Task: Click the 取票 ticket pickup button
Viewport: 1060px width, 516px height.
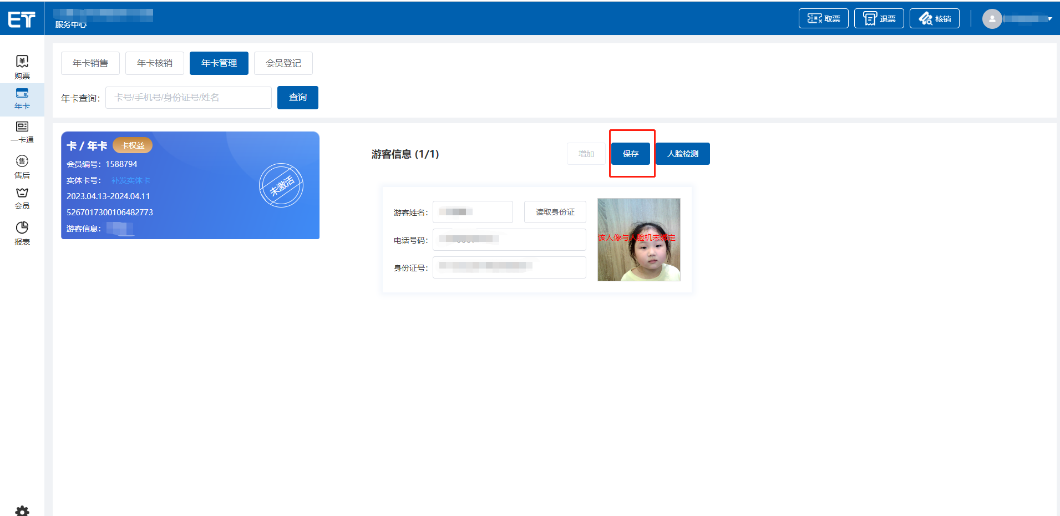Action: click(823, 18)
